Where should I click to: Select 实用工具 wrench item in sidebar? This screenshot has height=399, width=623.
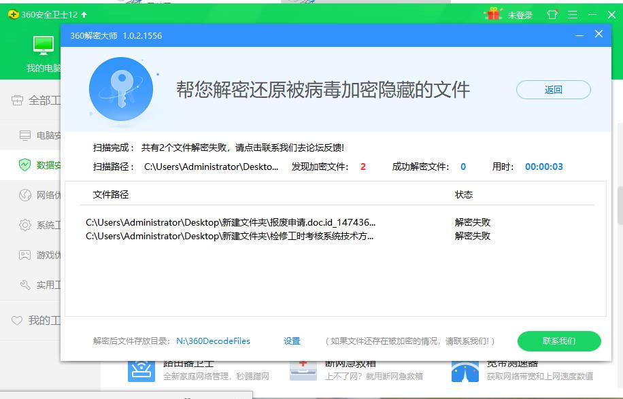pos(30,285)
